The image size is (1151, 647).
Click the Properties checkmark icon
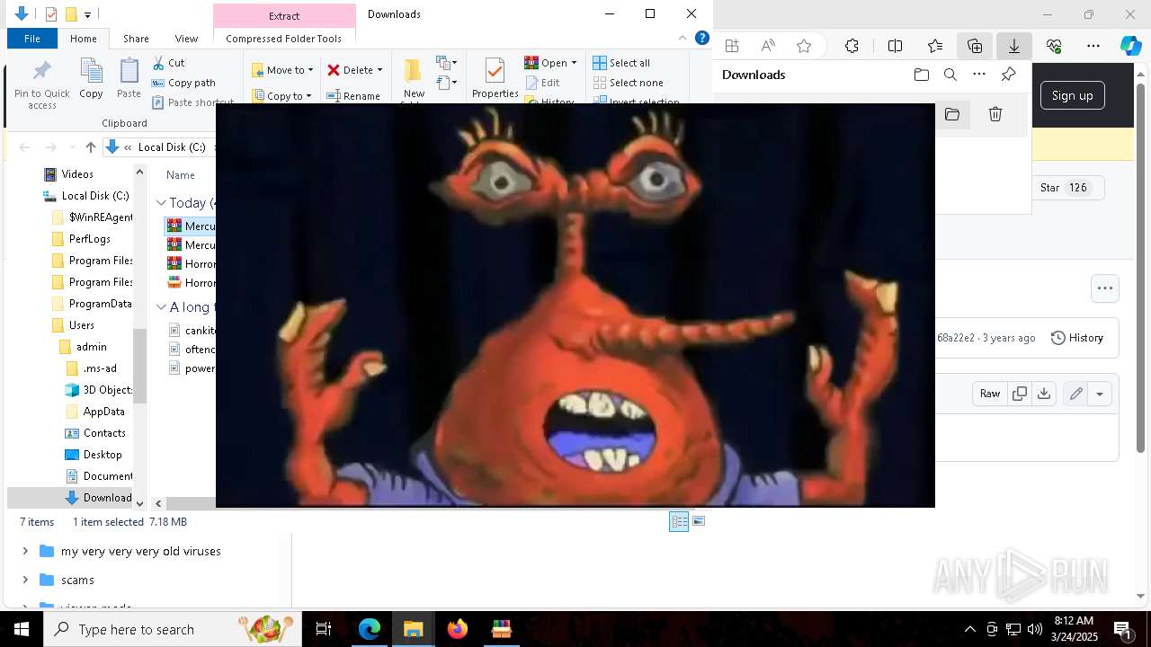(x=495, y=71)
